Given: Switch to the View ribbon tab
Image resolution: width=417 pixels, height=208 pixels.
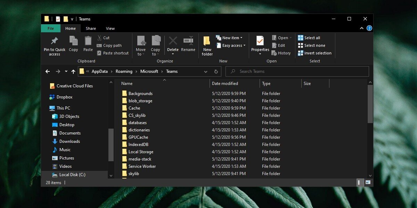Looking at the screenshot, I should tap(110, 28).
